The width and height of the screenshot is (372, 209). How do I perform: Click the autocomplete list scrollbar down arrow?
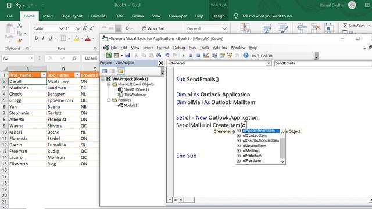pyautogui.click(x=282, y=161)
